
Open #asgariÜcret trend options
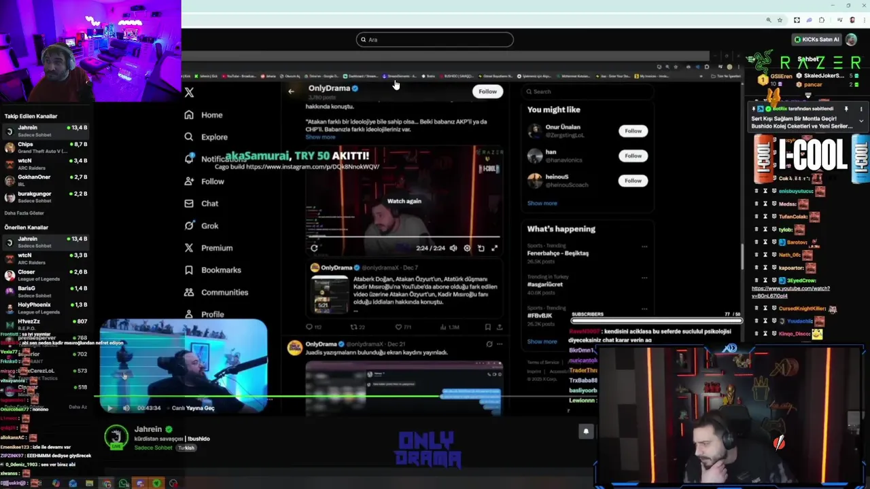click(x=644, y=278)
